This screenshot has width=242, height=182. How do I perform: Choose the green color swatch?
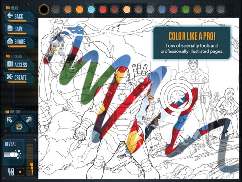coord(186,10)
